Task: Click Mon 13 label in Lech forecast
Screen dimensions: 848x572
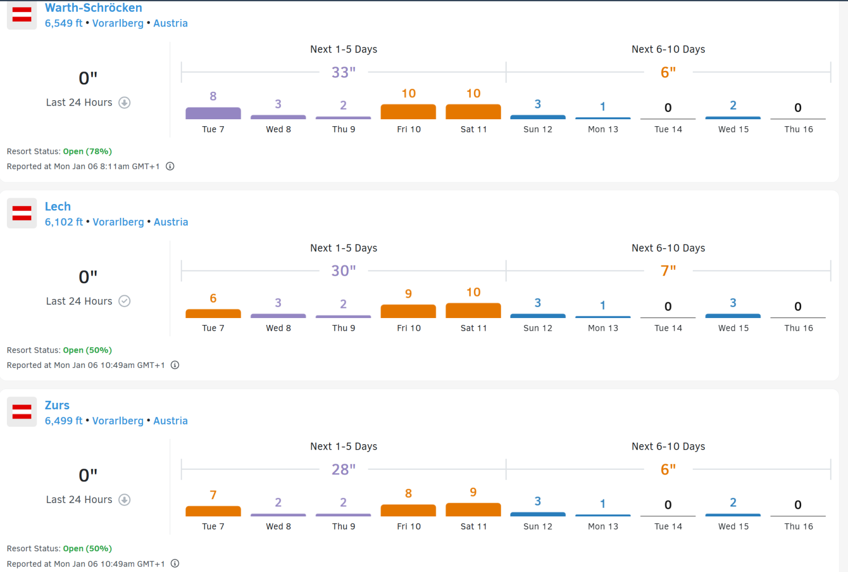Action: (603, 328)
